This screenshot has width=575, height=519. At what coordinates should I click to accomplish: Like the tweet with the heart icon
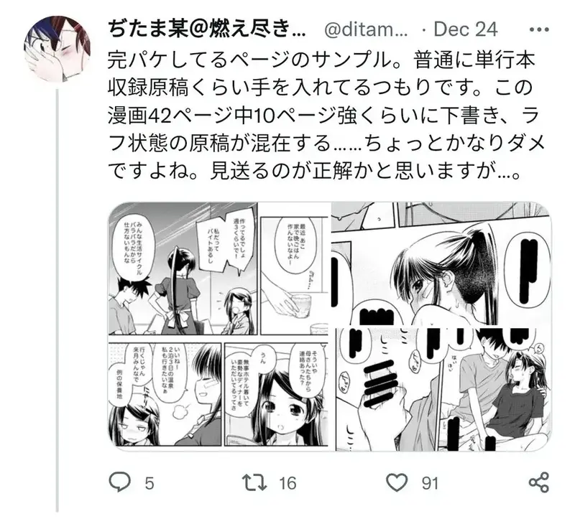click(x=397, y=482)
